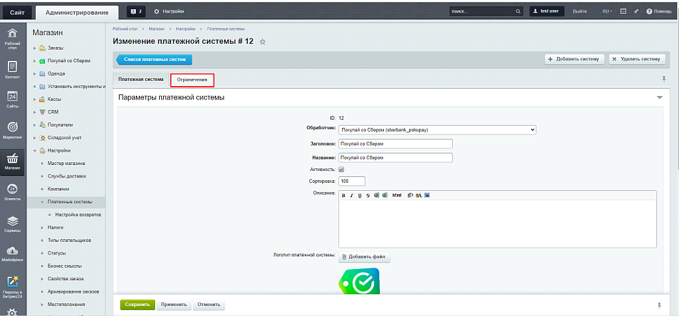Click the Сервисы sidebar icon
The height and width of the screenshot is (316, 679).
pyautogui.click(x=12, y=223)
